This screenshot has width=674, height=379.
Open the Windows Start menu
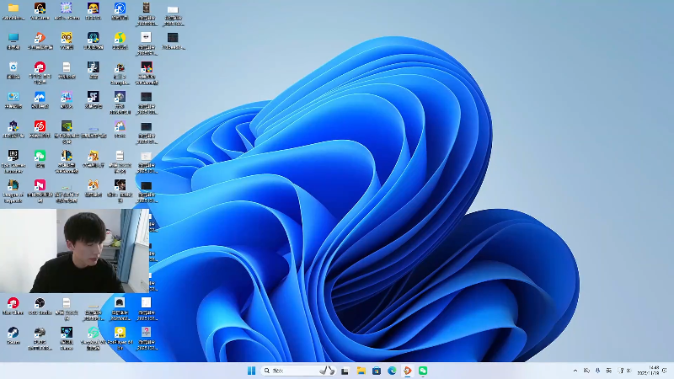tap(251, 371)
